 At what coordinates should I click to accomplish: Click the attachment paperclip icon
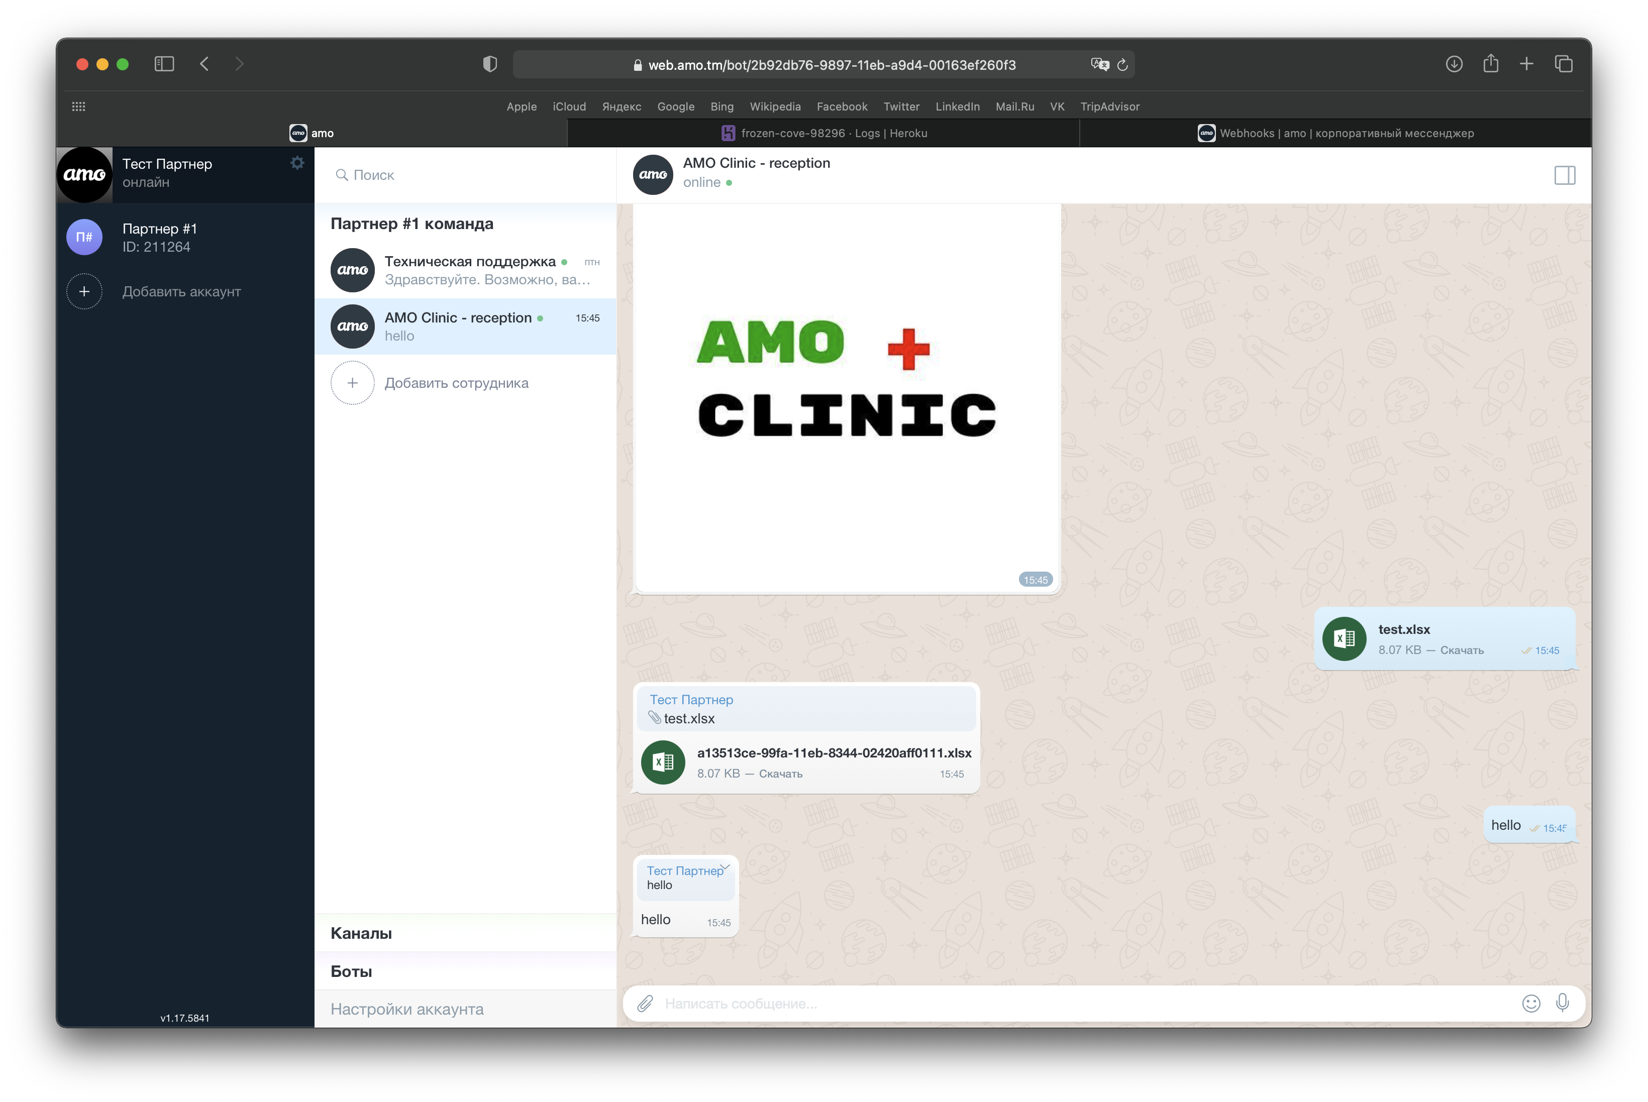(645, 1003)
